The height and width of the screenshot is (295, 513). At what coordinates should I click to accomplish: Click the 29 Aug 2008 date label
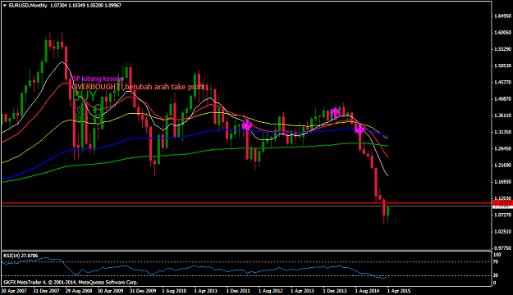(x=79, y=291)
